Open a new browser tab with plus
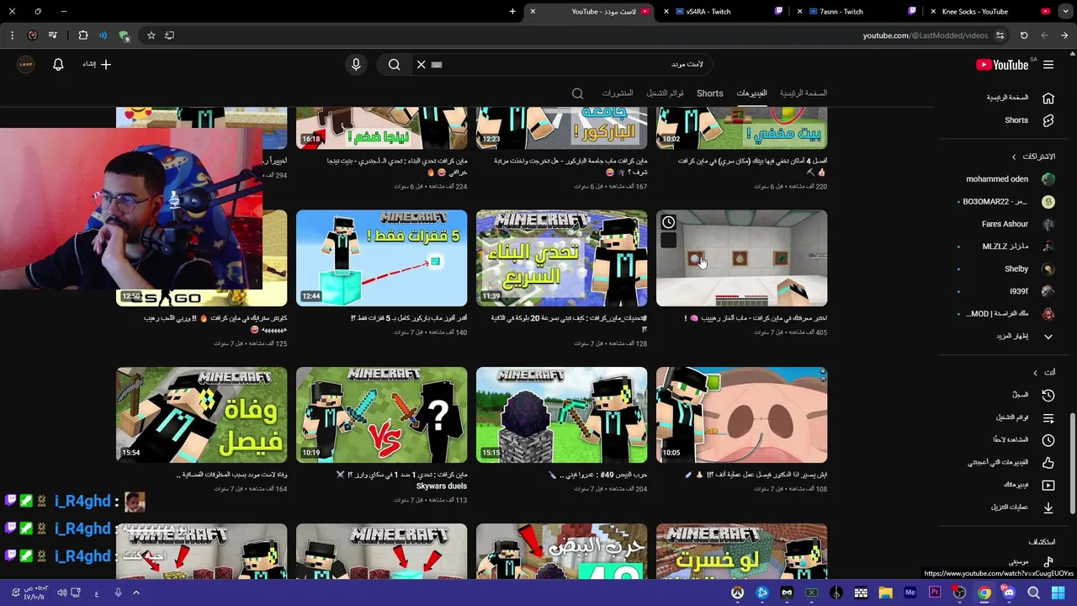Screen dimensions: 1077x606 pyautogui.click(x=512, y=12)
